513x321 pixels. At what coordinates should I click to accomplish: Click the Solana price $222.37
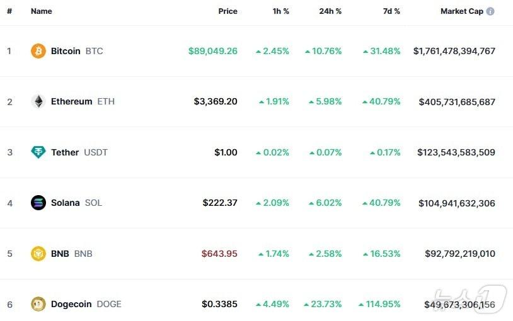[220, 203]
